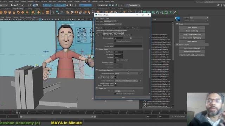
Task: Toggle second camera Alpha channel (Mask) checkbox
Action: [x=116, y=83]
